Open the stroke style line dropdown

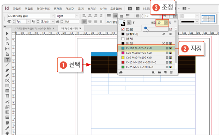pos(197,21)
